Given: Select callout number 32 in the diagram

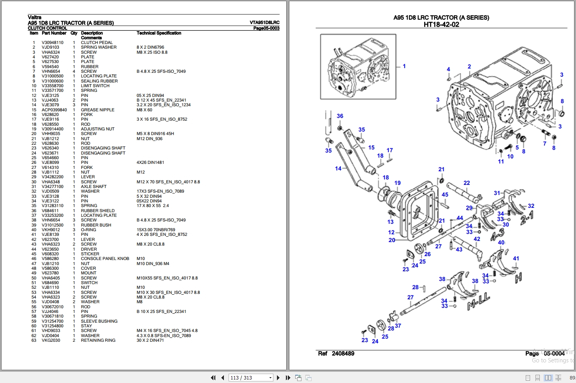Looking at the screenshot, I should click(531, 206).
